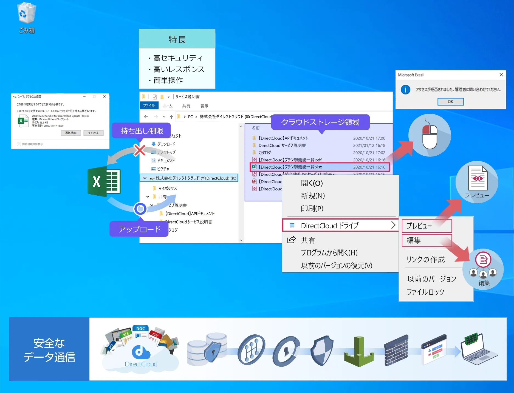Screen dimensions: 514x393
Task: Collapse the サービス説明書 folder tree node
Action: click(152, 205)
